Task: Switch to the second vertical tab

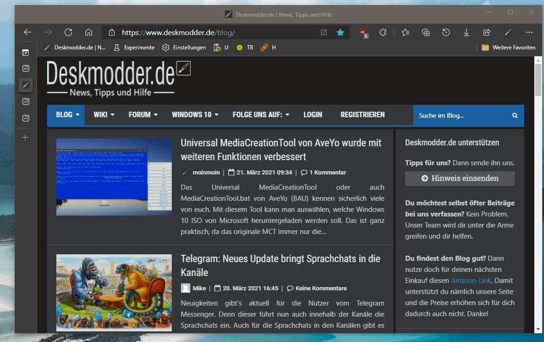Action: click(26, 68)
